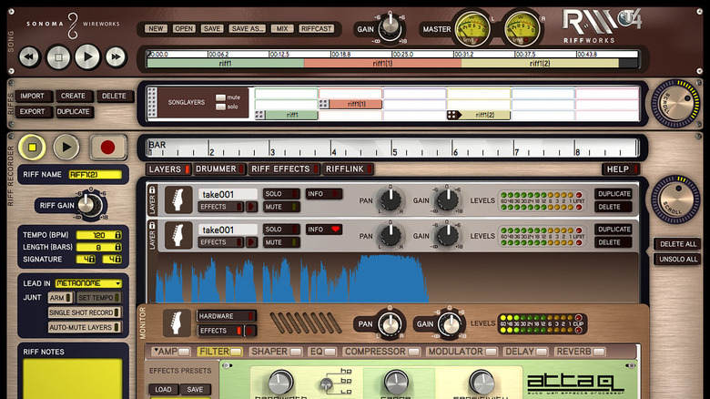Toggle AUTO-MUTE LAYERS option
This screenshot has height=399, width=710.
coord(85,327)
